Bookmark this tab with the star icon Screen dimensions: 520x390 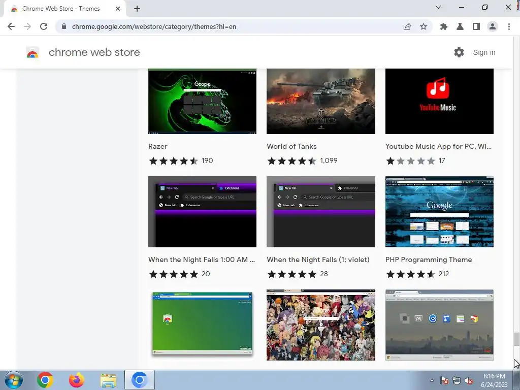pos(424,26)
